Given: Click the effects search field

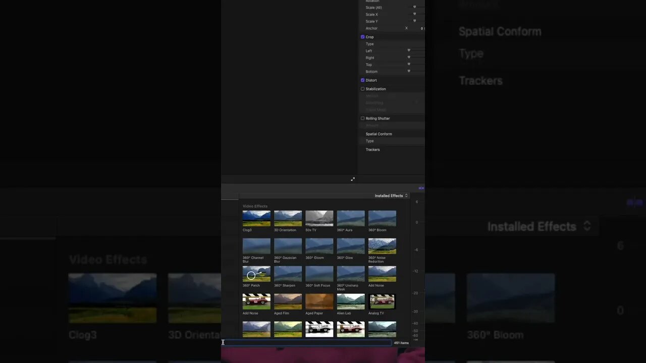Looking at the screenshot, I should point(307,343).
